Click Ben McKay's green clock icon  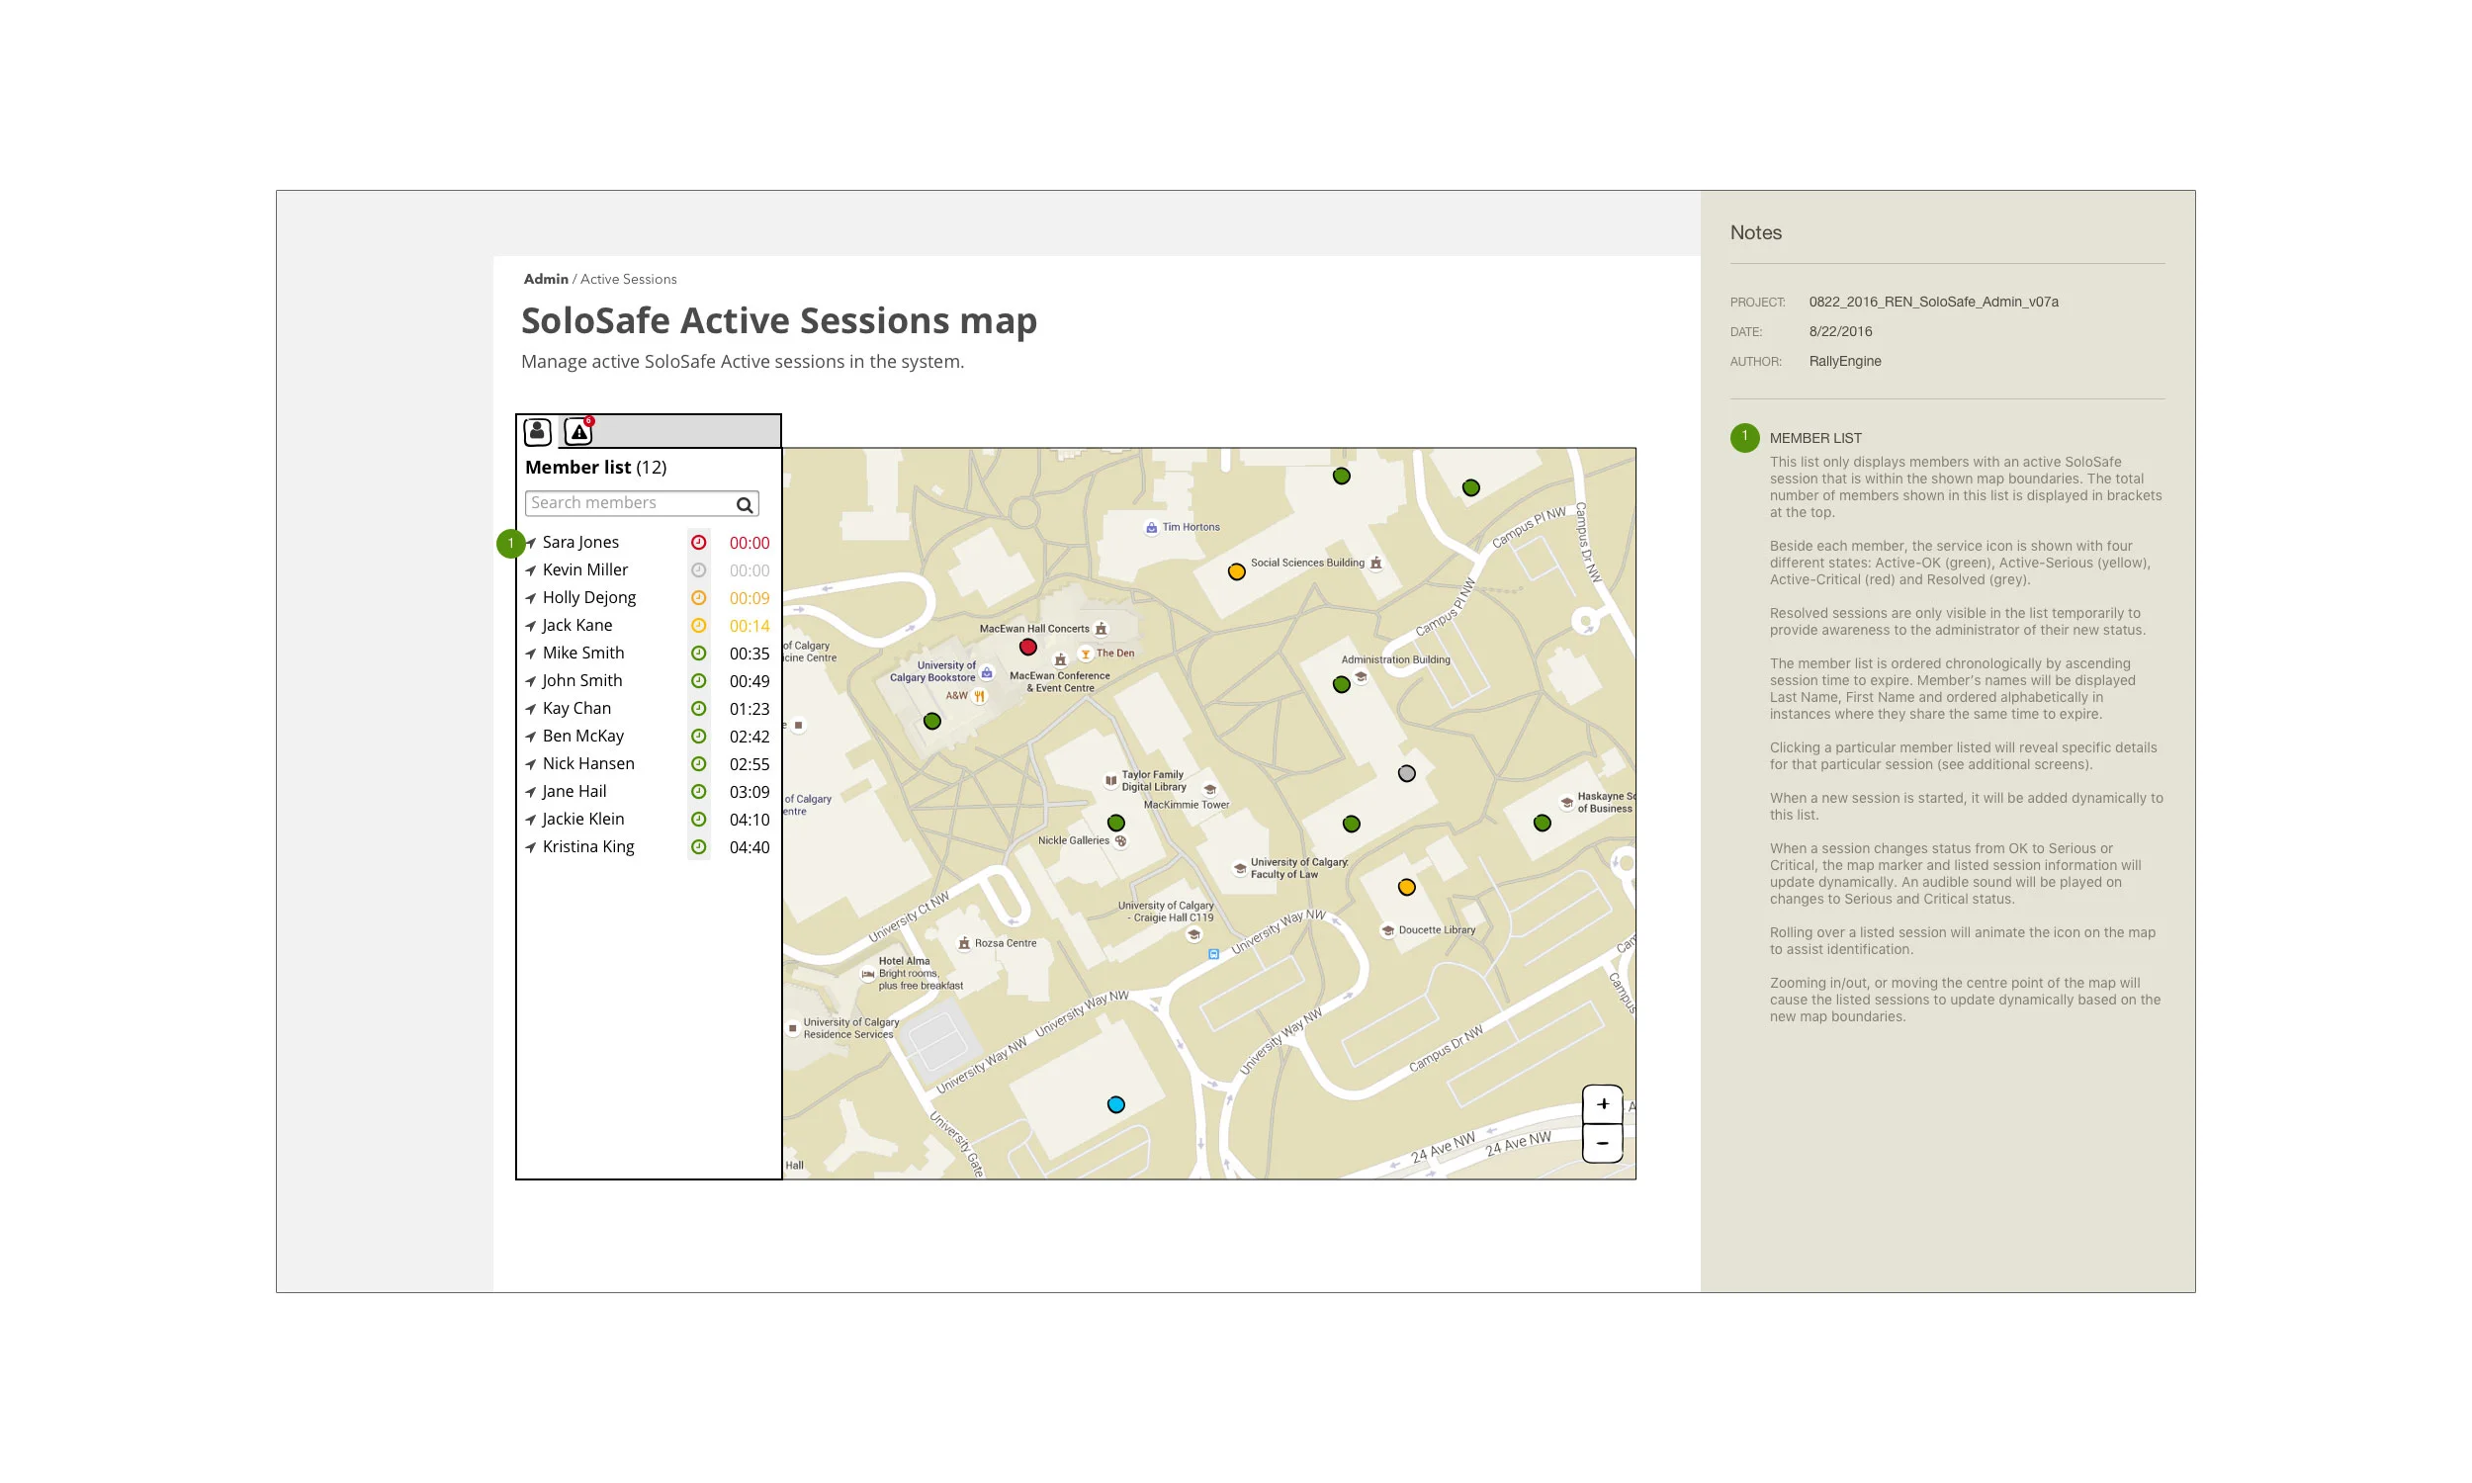coord(698,737)
